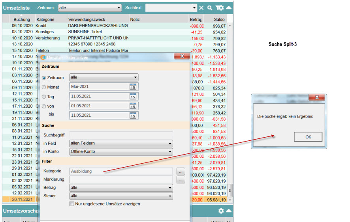Click Betrag value -41,25 for SUNSHINE-Ticket
Viewport: 350px width, 222px height.
pos(196,32)
